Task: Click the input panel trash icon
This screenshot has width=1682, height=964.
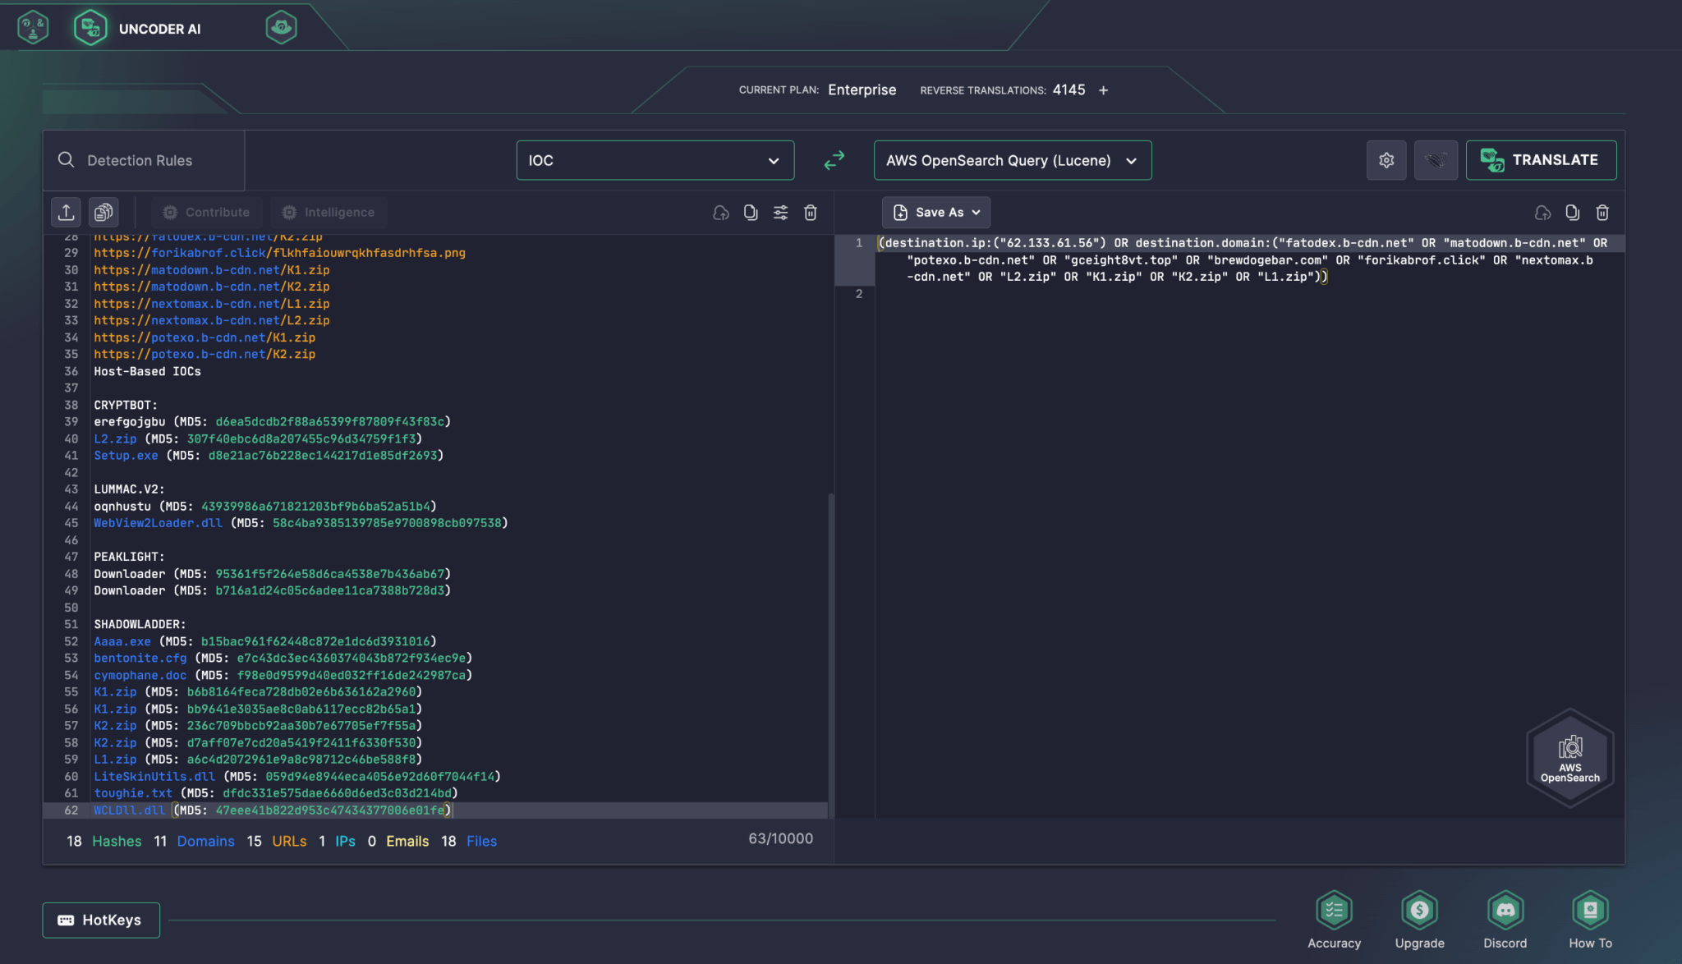Action: pos(810,213)
